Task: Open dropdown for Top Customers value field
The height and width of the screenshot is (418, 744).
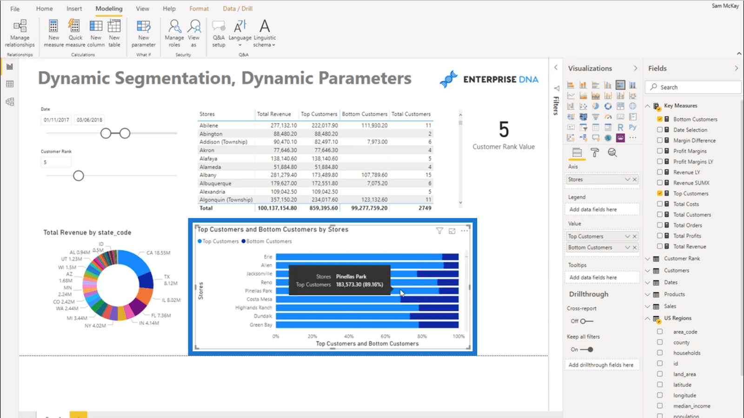Action: coord(627,236)
